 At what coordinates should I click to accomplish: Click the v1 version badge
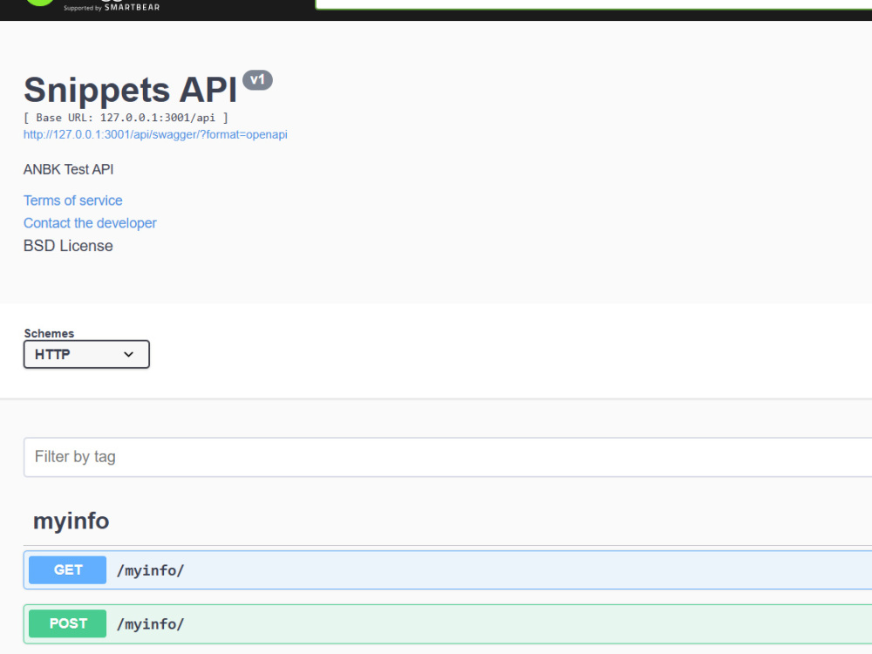(x=257, y=80)
